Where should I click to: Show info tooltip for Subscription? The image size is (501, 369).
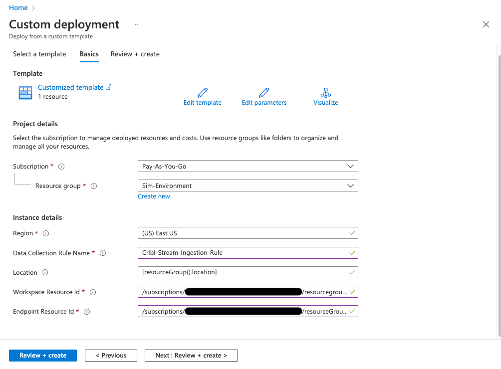61,167
